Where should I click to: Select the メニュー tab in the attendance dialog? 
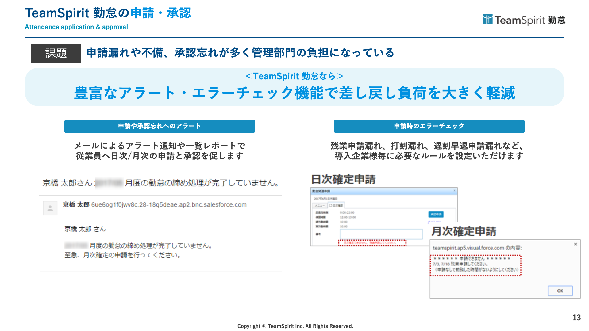click(320, 205)
